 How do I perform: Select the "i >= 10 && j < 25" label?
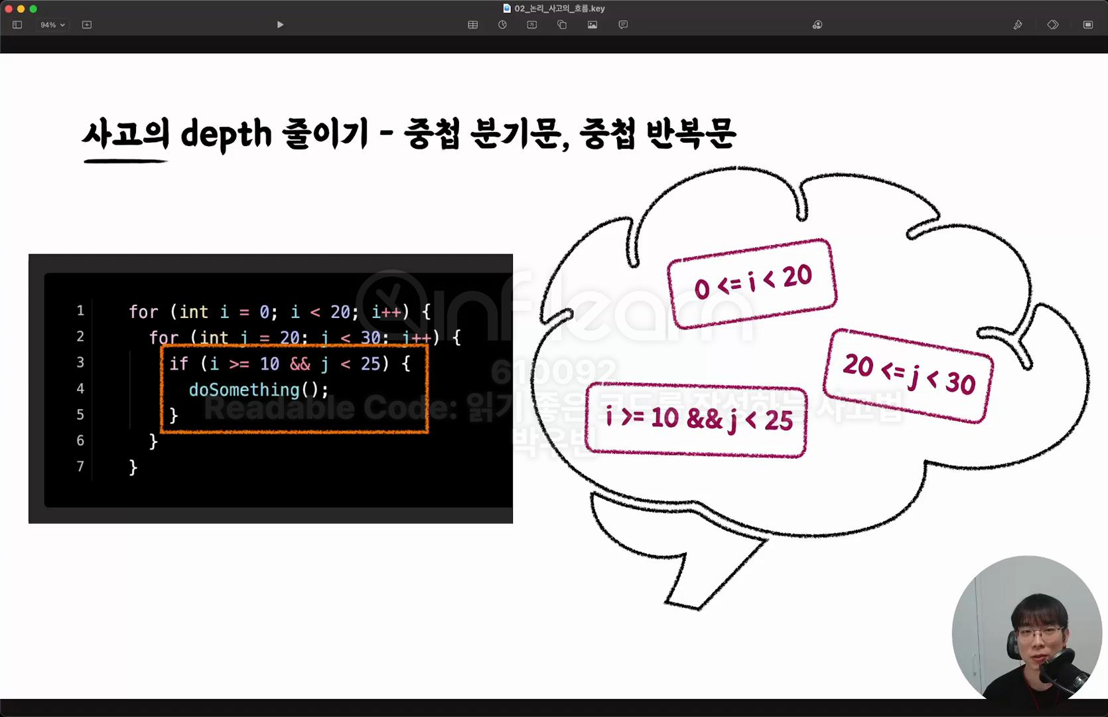tap(697, 420)
